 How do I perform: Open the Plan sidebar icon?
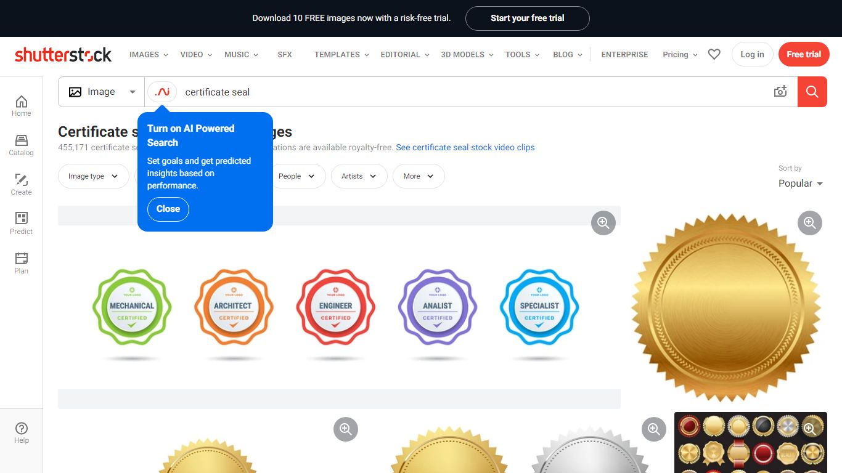click(21, 264)
